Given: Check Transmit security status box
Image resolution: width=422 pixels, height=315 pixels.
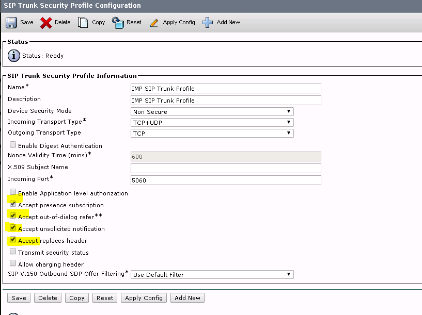Looking at the screenshot, I should point(12,251).
